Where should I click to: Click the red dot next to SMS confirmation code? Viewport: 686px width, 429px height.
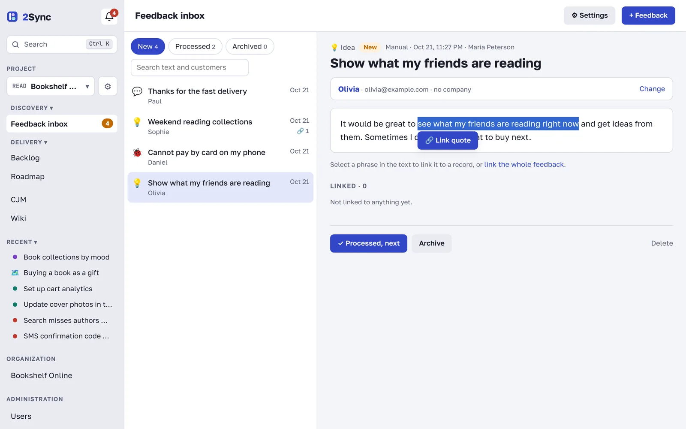(15, 336)
